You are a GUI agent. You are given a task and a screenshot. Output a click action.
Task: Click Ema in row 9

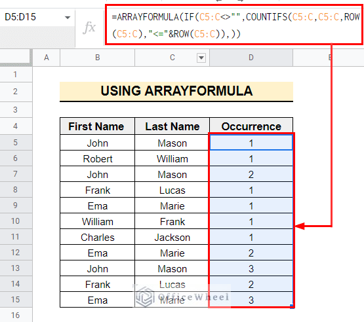coord(98,206)
